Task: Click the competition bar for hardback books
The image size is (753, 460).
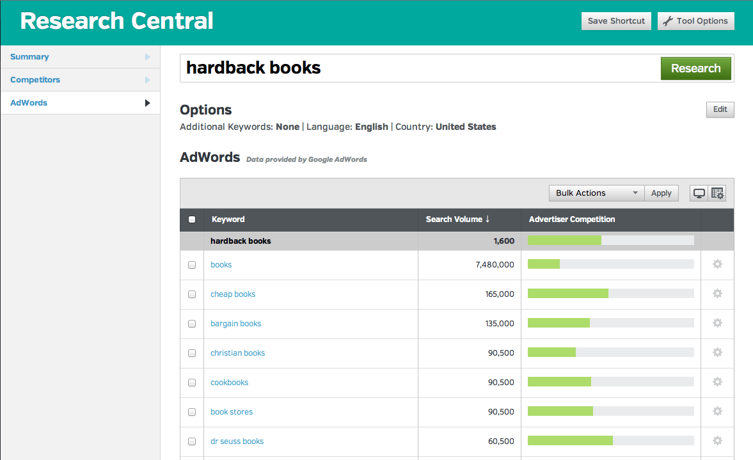Action: tap(611, 241)
